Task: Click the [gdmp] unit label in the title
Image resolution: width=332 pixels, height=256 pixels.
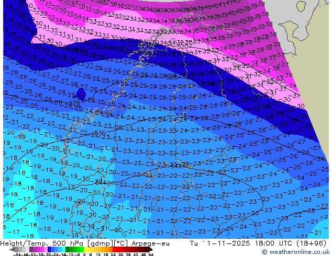Action: (x=96, y=242)
